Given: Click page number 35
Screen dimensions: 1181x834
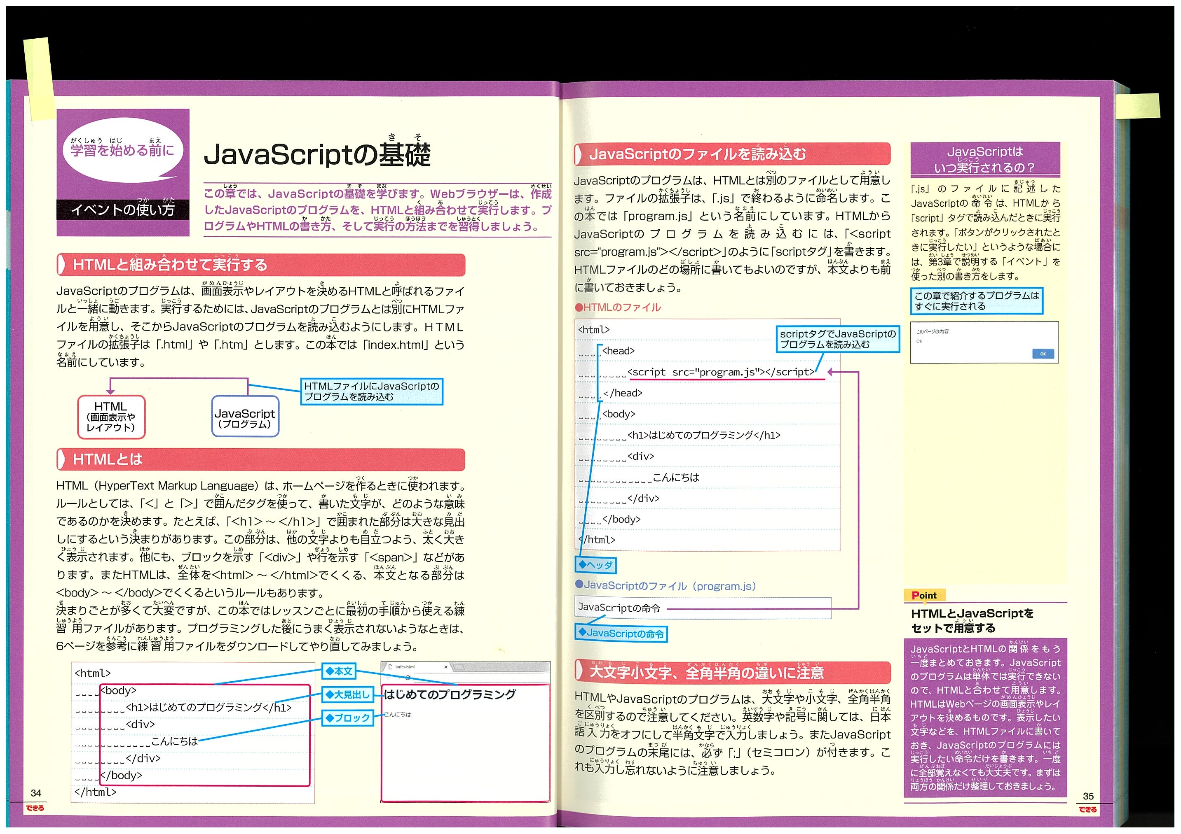Looking at the screenshot, I should tap(1088, 795).
